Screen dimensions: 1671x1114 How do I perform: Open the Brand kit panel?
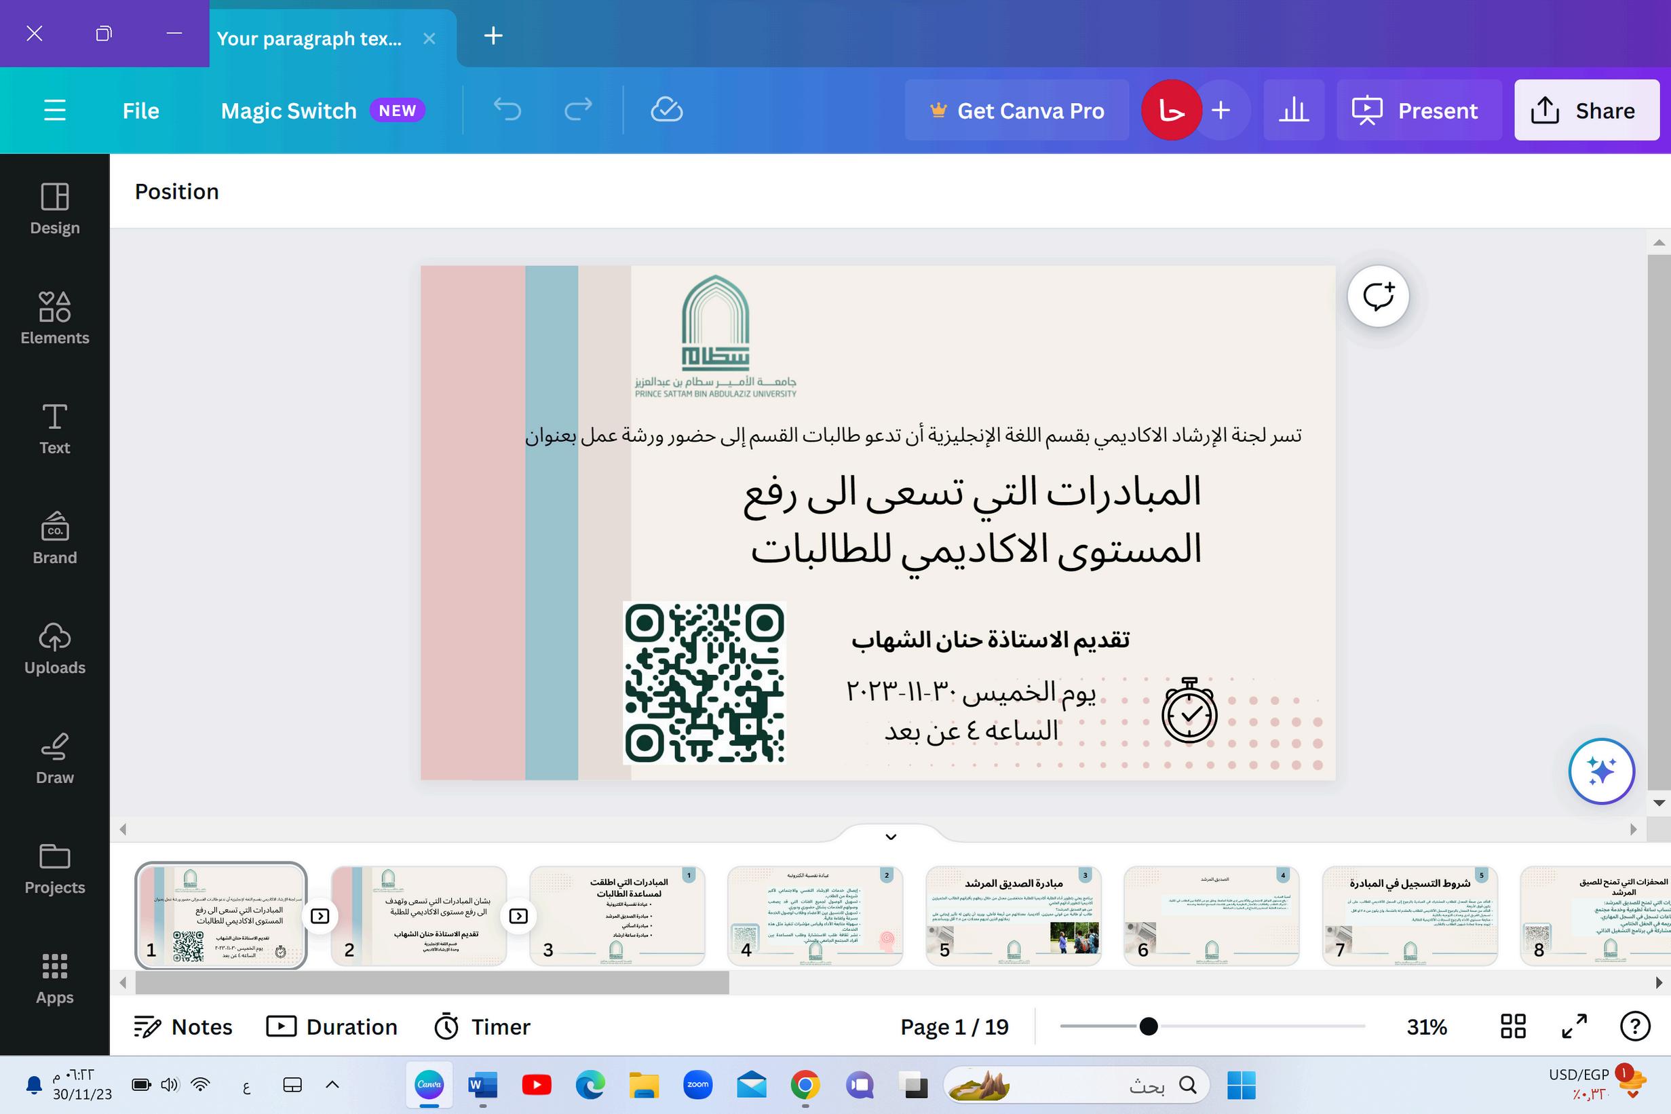coord(55,538)
